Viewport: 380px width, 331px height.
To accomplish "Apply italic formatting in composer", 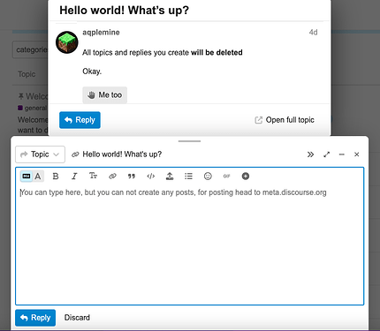I will point(74,177).
